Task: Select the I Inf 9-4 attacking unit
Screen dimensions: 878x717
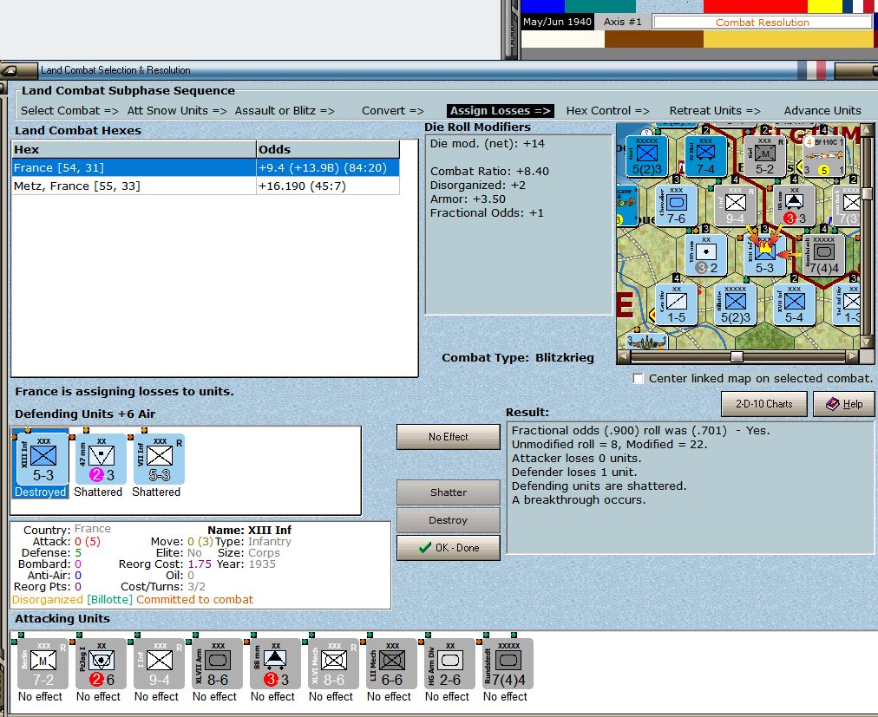Action: click(x=159, y=664)
